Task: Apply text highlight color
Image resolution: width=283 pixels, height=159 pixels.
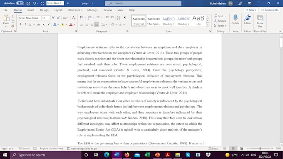Action: 62,25
